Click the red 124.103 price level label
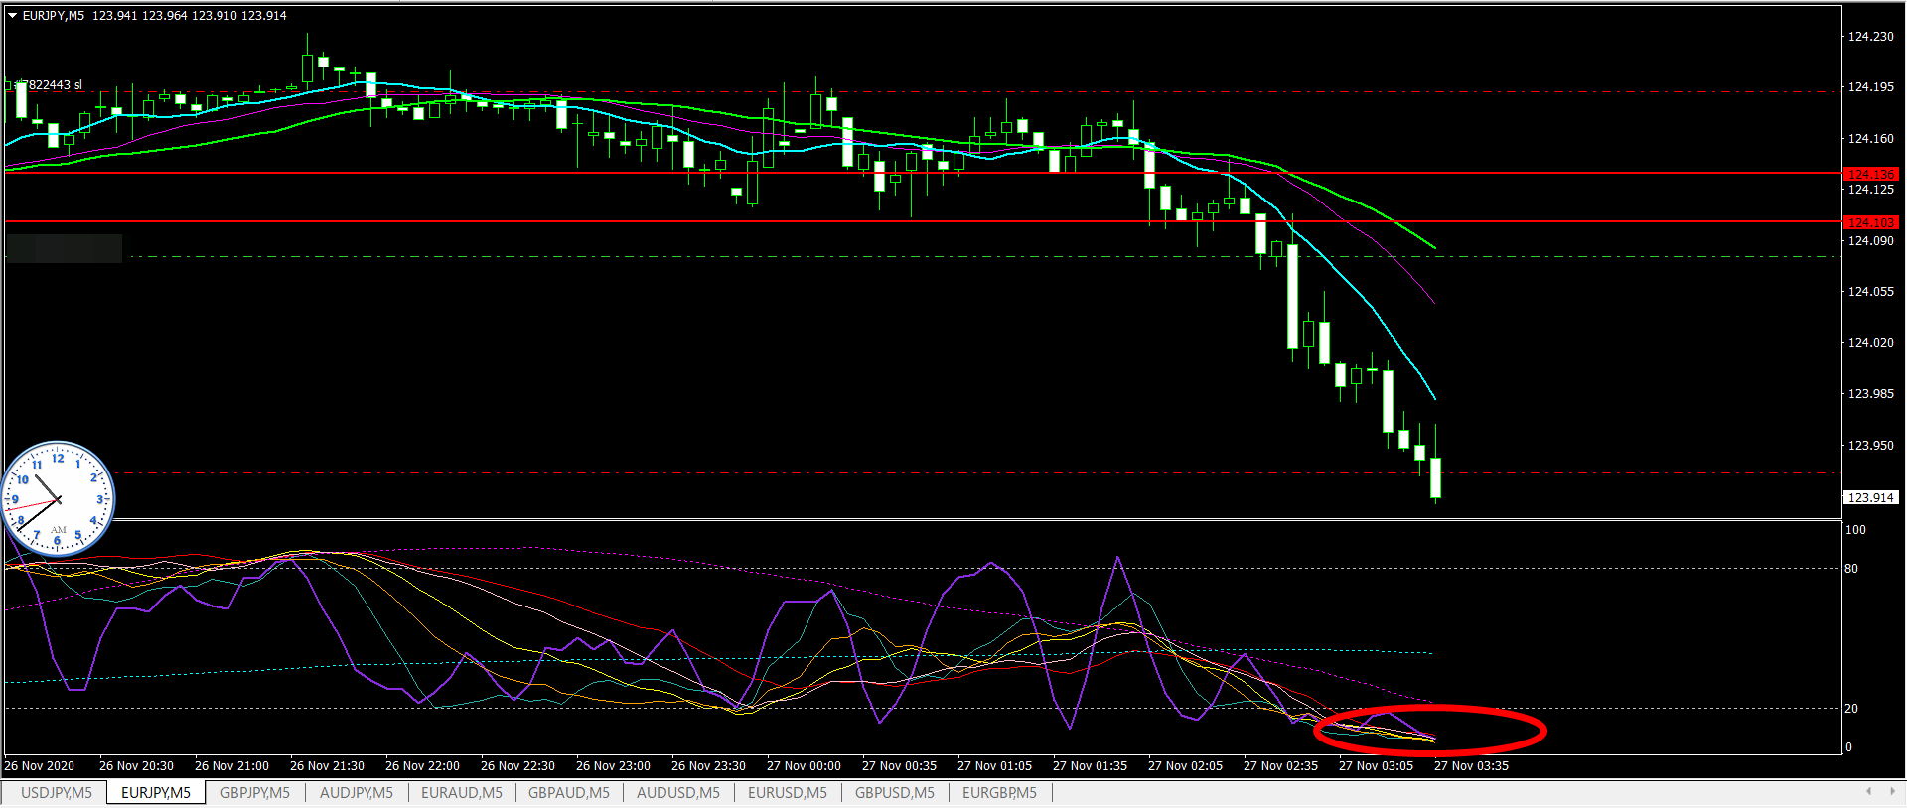 1870,222
